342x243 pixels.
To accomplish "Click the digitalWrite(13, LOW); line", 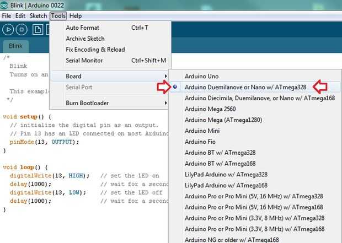I will (x=48, y=193).
